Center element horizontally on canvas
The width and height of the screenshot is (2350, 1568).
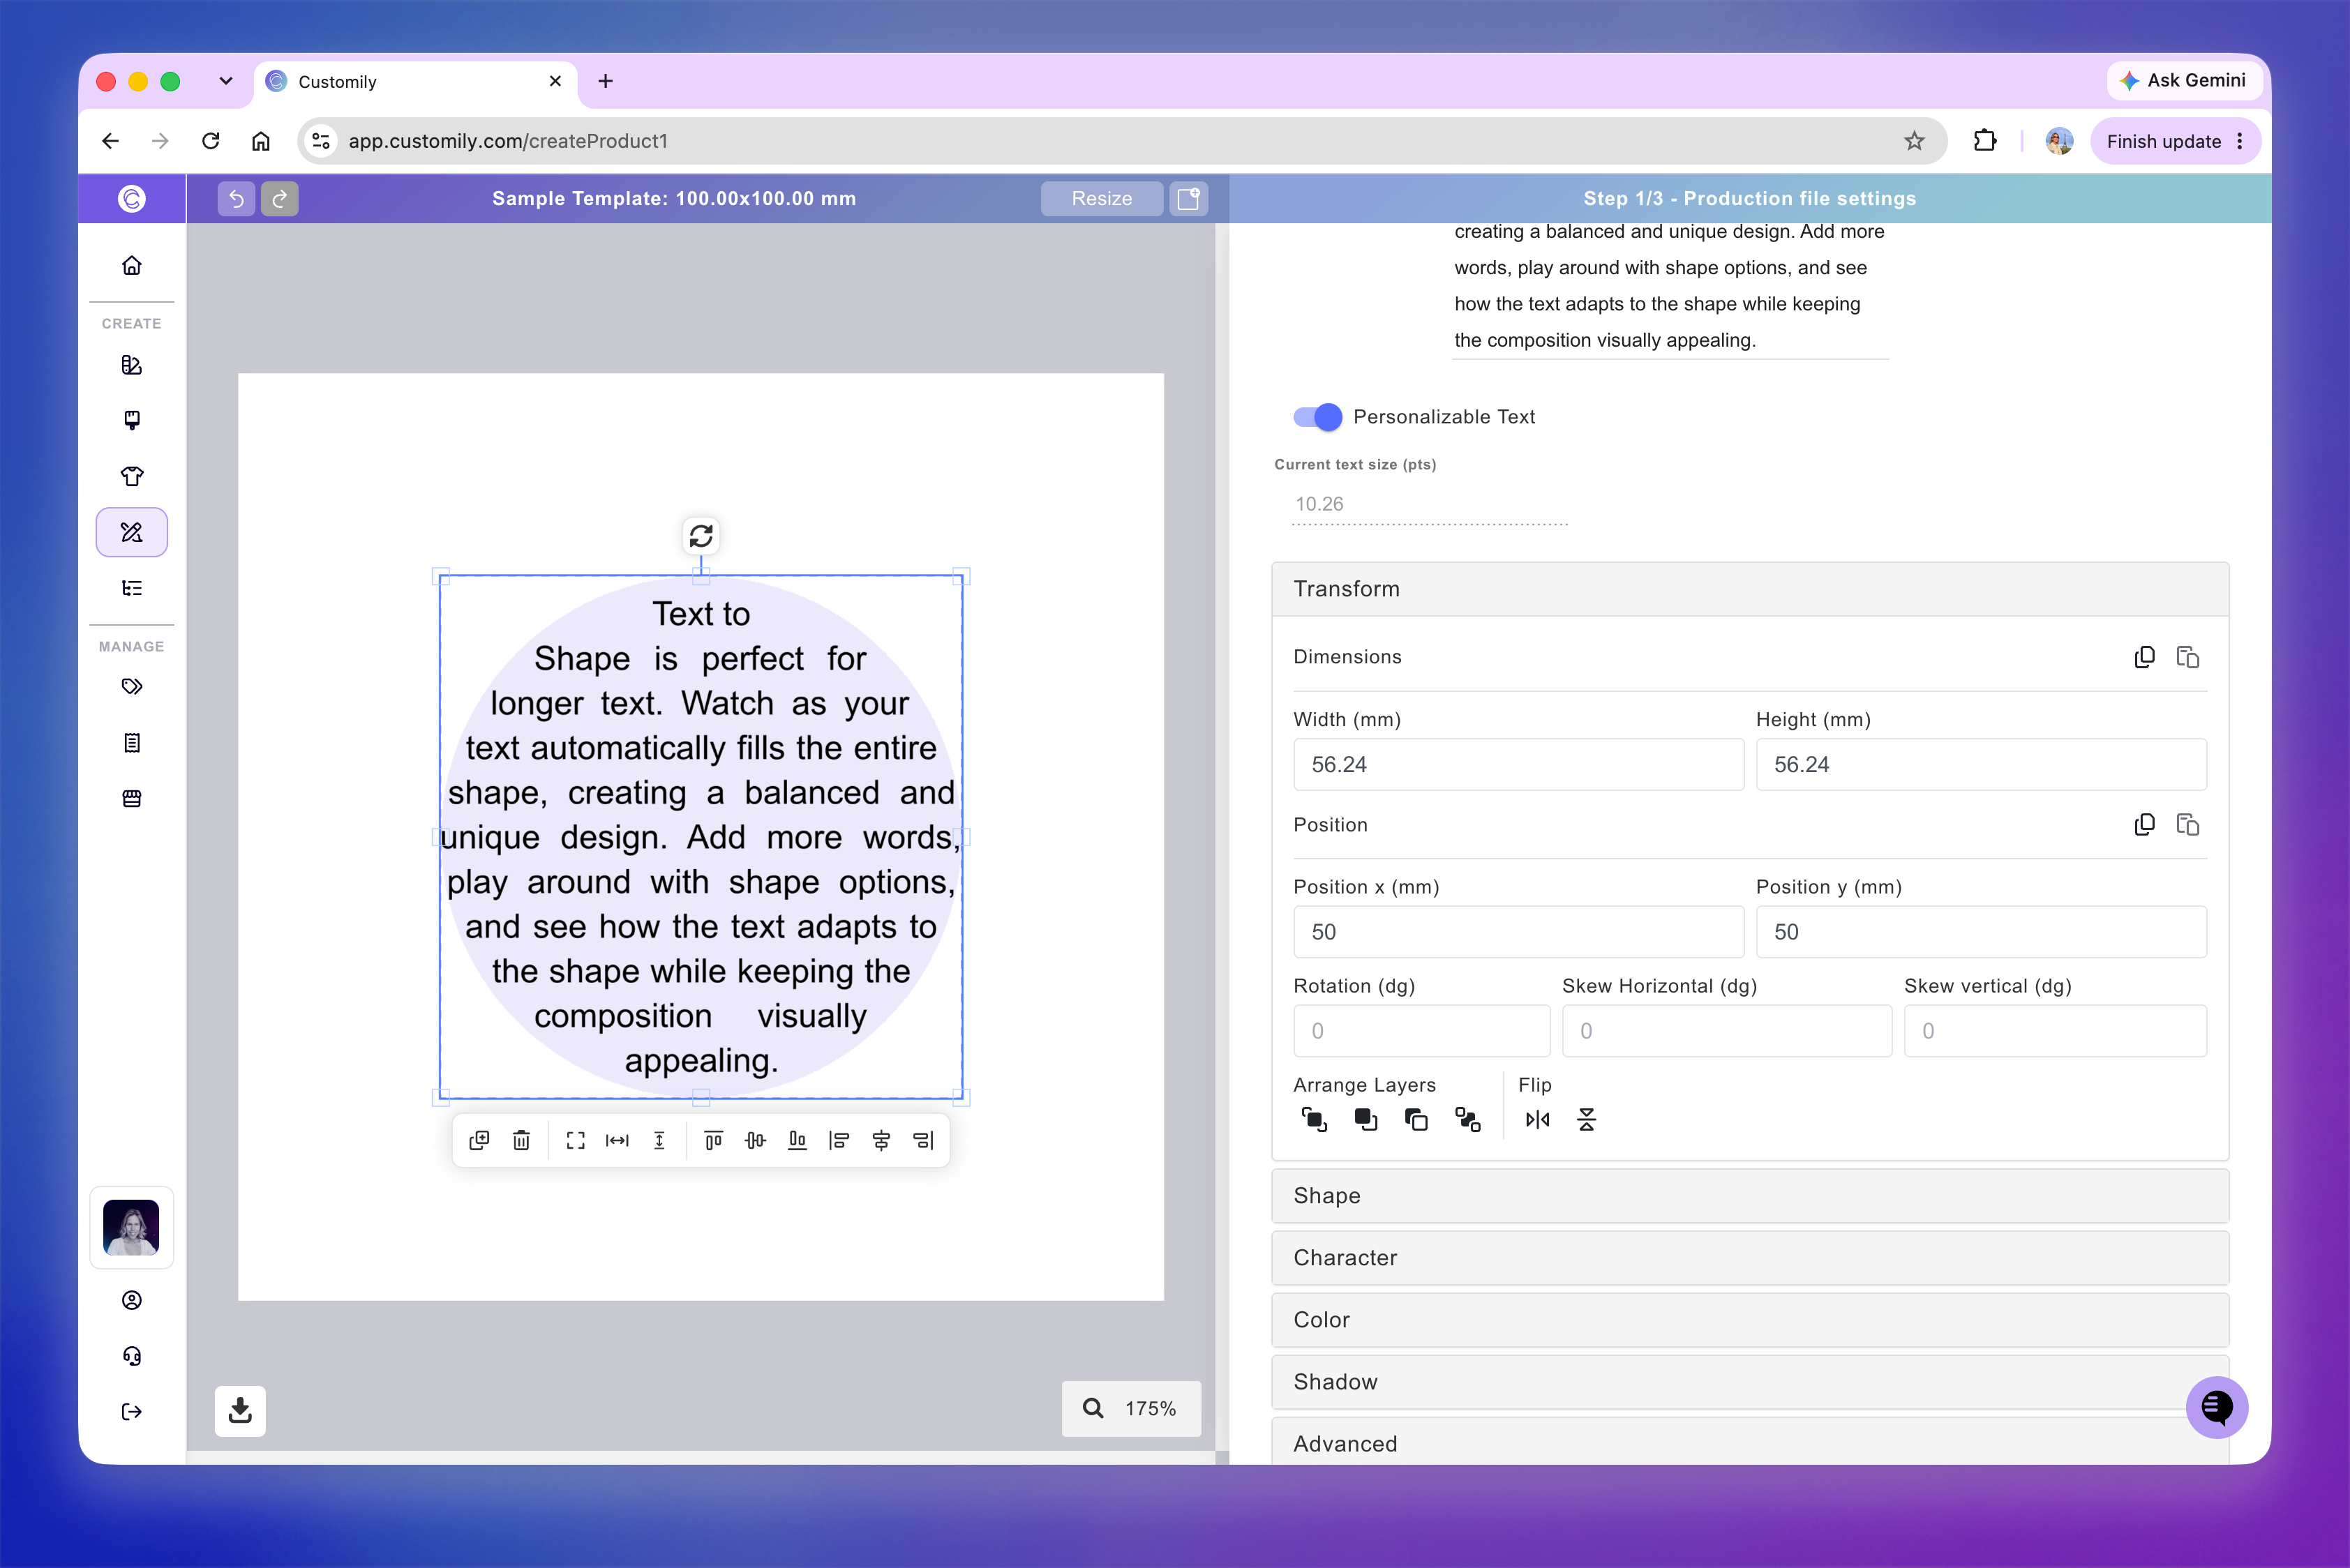click(x=881, y=1140)
